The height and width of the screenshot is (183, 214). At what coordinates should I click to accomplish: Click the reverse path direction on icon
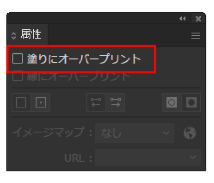click(115, 102)
